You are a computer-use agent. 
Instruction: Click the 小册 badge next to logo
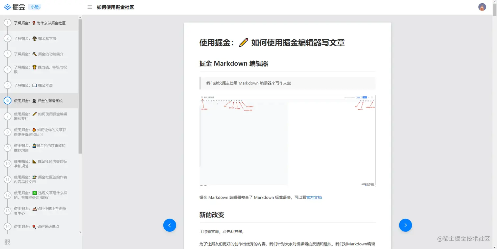pyautogui.click(x=35, y=7)
